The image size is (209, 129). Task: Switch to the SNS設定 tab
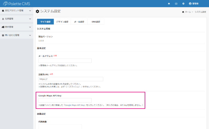[x=96, y=22]
